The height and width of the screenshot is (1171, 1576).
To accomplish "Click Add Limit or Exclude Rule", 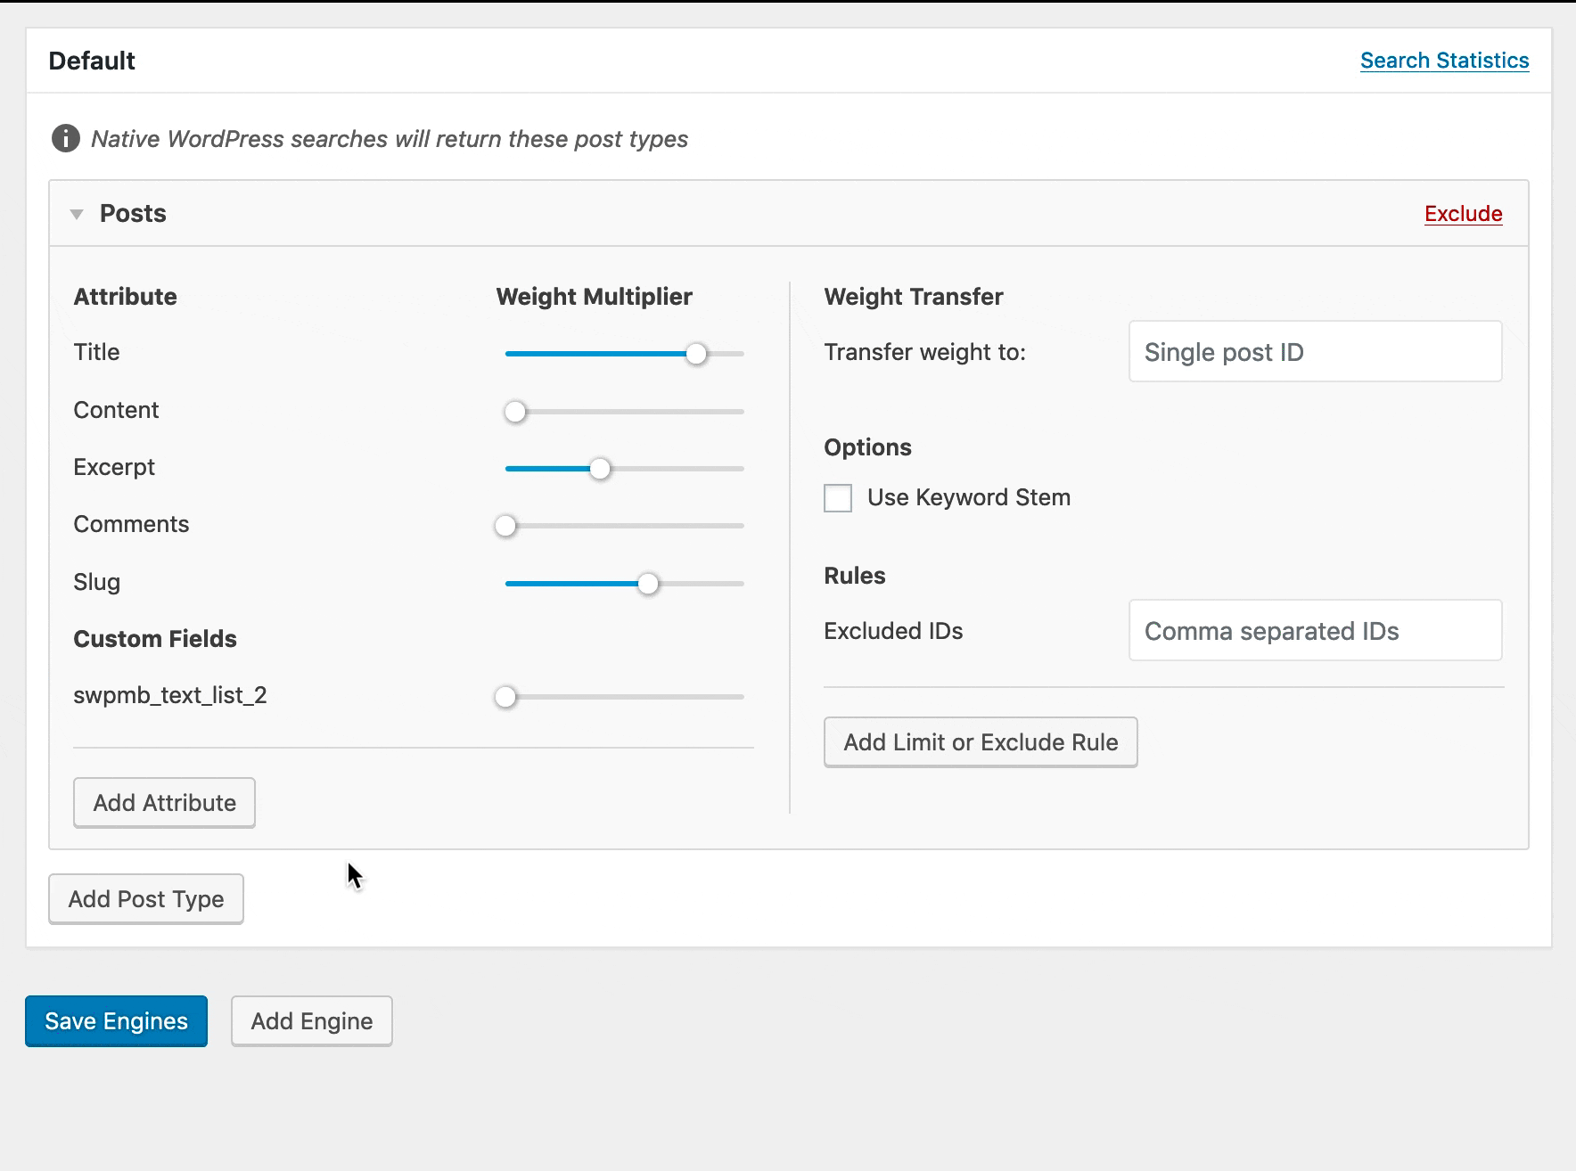I will (981, 742).
